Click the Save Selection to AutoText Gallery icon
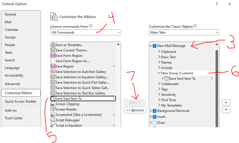The image size is (239, 143). 53,71
